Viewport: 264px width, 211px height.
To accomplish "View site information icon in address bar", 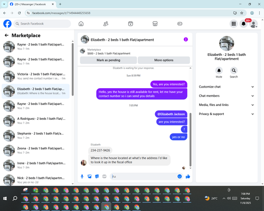I will pyautogui.click(x=28, y=13).
